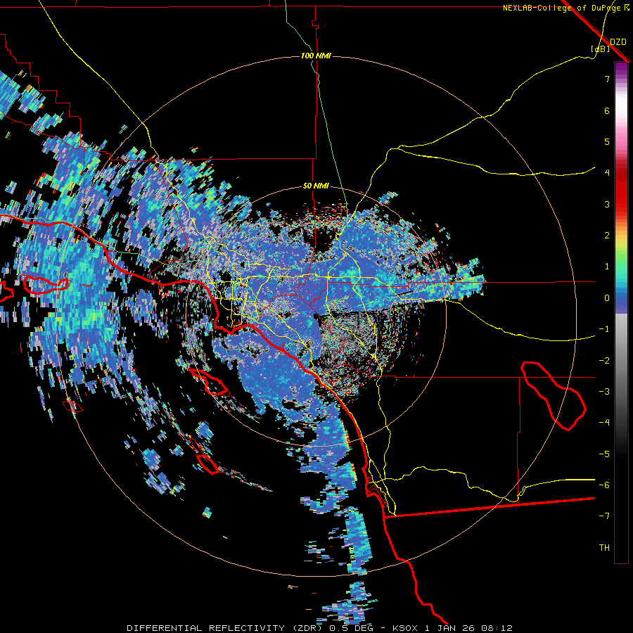Image resolution: width=633 pixels, height=633 pixels.
Task: Select the 2 value on the scale
Action: tap(607, 236)
